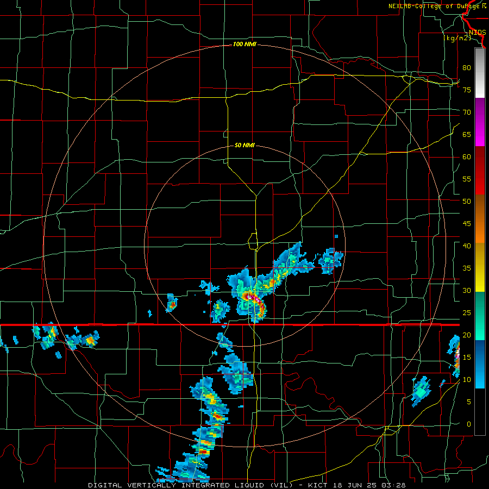
Task: Click the 30 value on the VIL scale
Action: point(467,290)
